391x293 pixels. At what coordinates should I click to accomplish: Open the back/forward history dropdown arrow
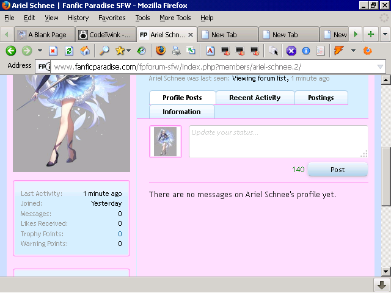click(x=40, y=51)
